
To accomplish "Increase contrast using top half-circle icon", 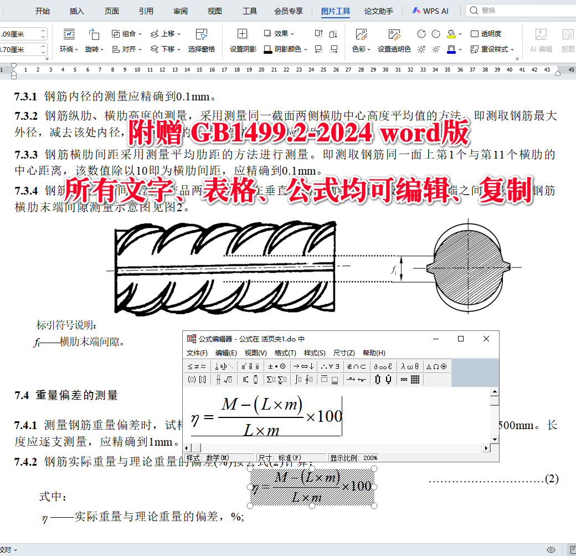I will pyautogui.click(x=421, y=34).
